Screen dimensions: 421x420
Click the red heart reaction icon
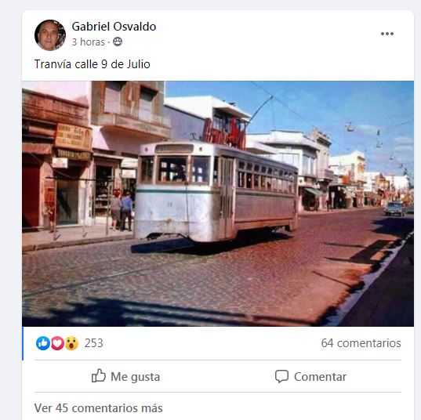(57, 343)
